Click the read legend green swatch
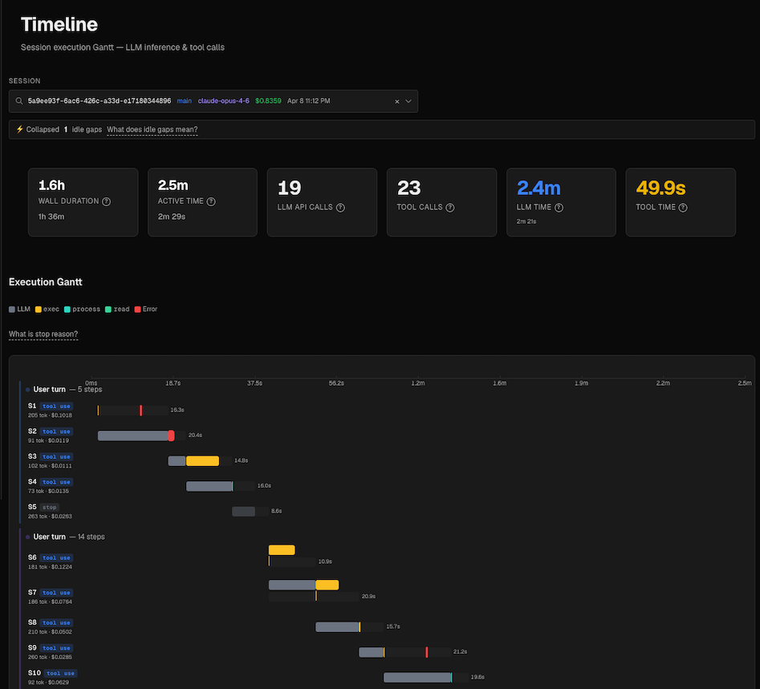 click(108, 309)
